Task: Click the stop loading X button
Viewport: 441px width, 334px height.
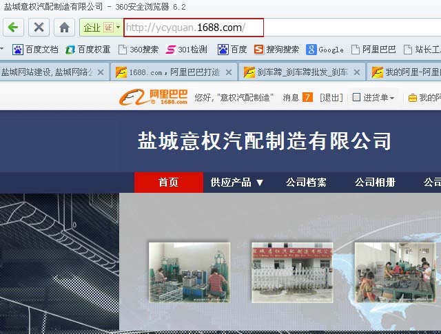Action: [x=39, y=28]
